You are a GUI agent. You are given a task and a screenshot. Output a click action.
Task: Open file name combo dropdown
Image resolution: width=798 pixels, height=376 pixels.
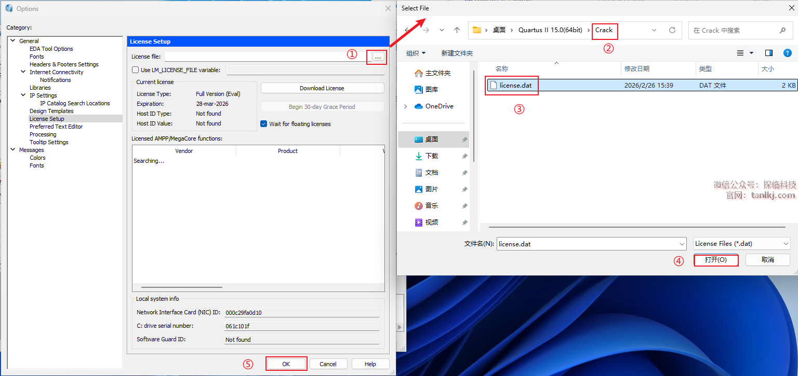682,244
